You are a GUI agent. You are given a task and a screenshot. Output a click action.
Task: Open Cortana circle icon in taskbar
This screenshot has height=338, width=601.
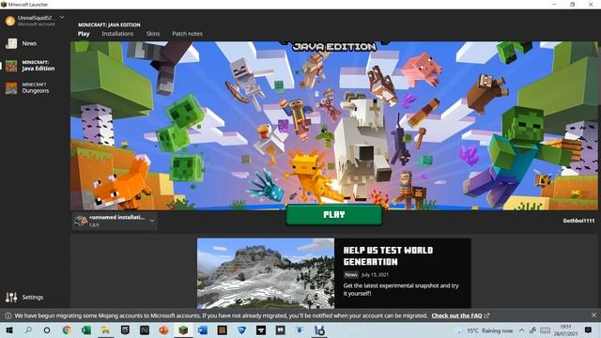point(47,330)
